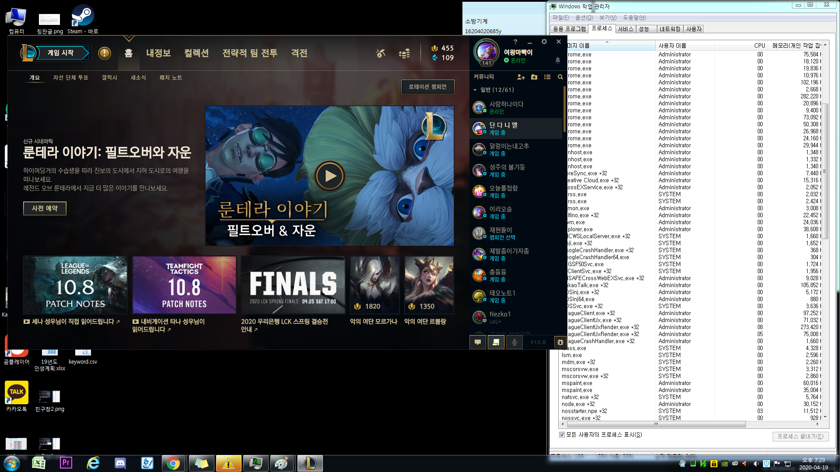
Task: Click the summoner profile avatar level 141
Action: (x=486, y=52)
